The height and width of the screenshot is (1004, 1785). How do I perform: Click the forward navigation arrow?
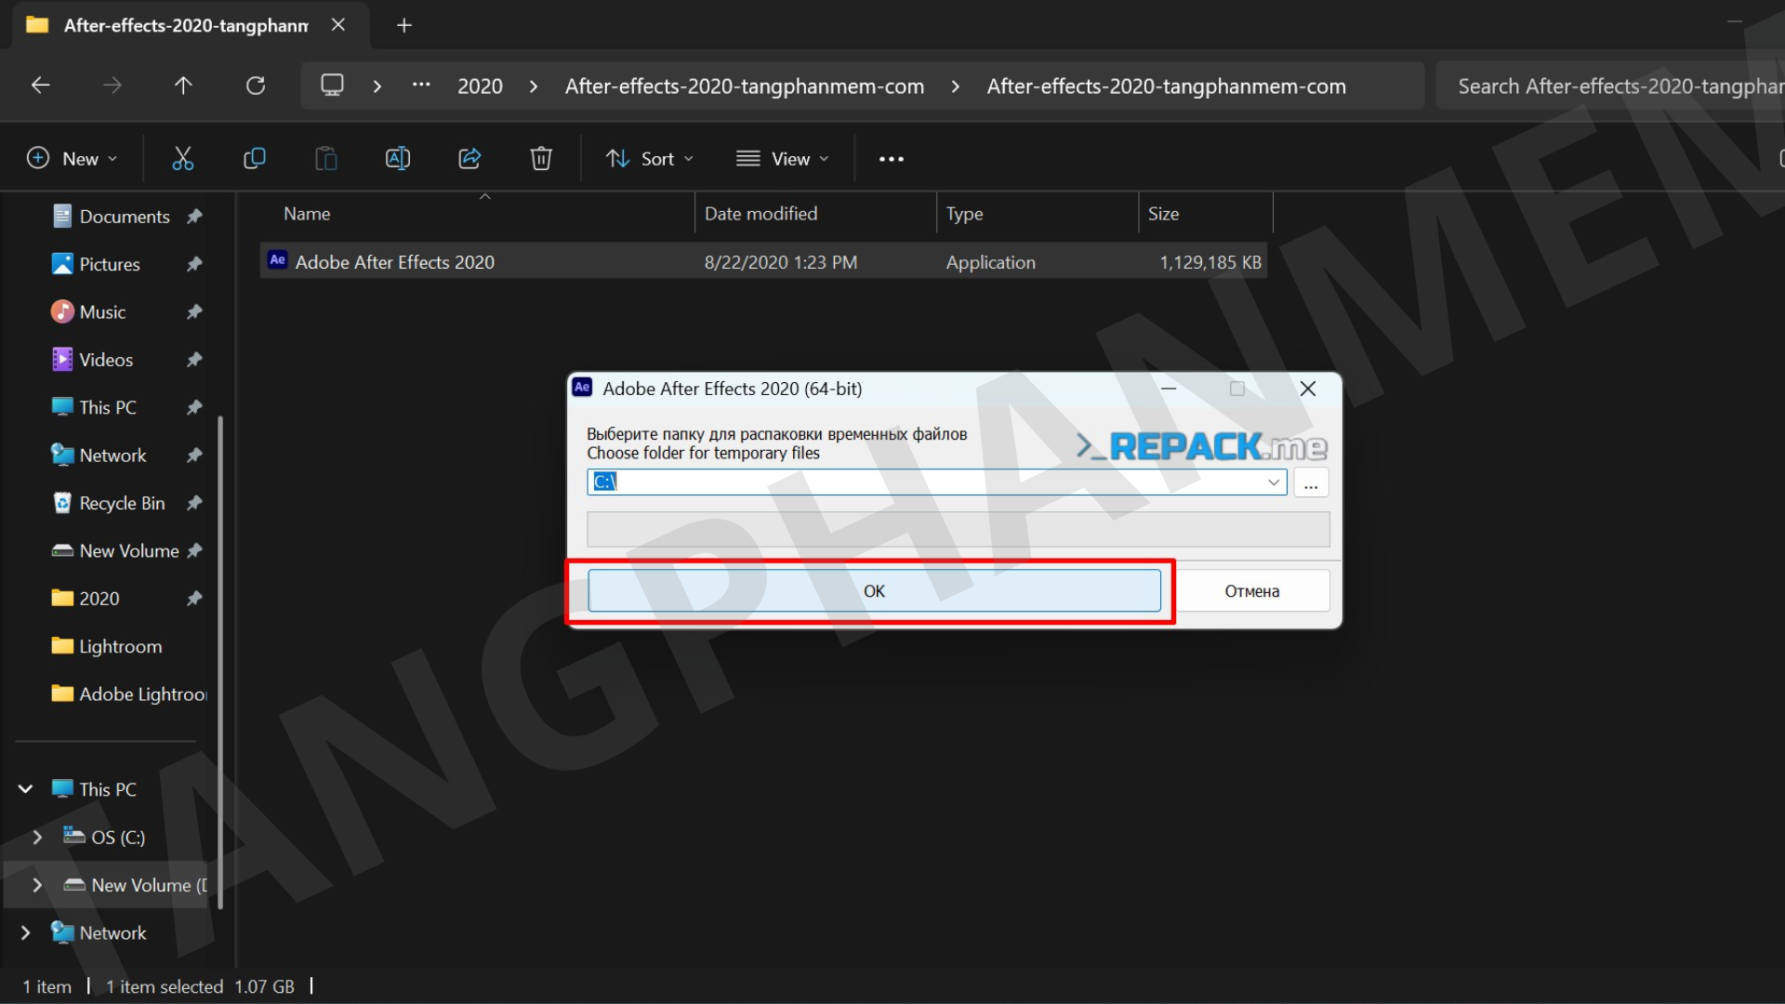[x=112, y=86]
